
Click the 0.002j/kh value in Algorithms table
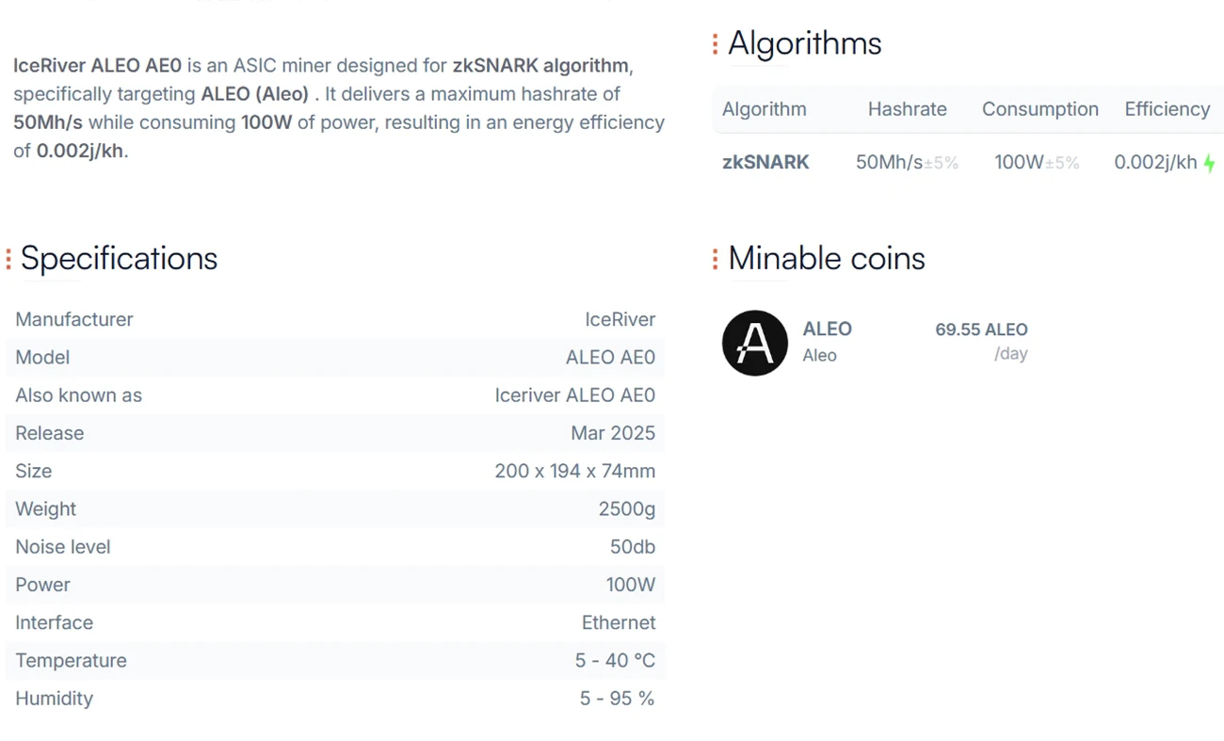point(1155,162)
